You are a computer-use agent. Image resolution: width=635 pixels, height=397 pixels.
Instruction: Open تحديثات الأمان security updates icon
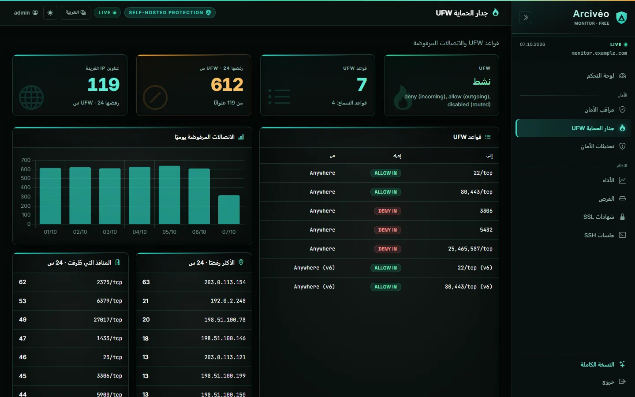click(622, 146)
